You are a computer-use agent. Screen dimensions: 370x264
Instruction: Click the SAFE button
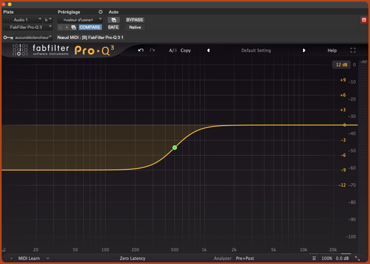(x=113, y=27)
